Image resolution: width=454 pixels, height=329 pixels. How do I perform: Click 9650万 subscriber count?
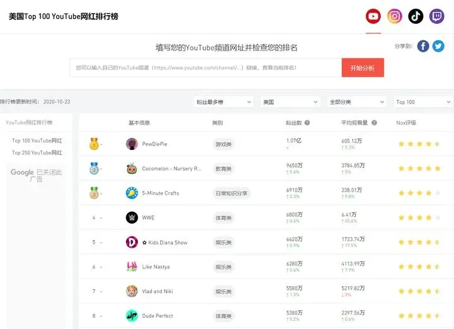pyautogui.click(x=294, y=166)
